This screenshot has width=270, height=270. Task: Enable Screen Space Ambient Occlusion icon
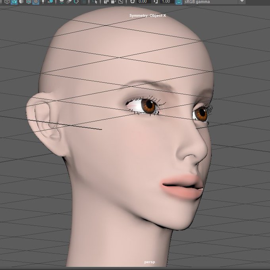pos(62,2)
